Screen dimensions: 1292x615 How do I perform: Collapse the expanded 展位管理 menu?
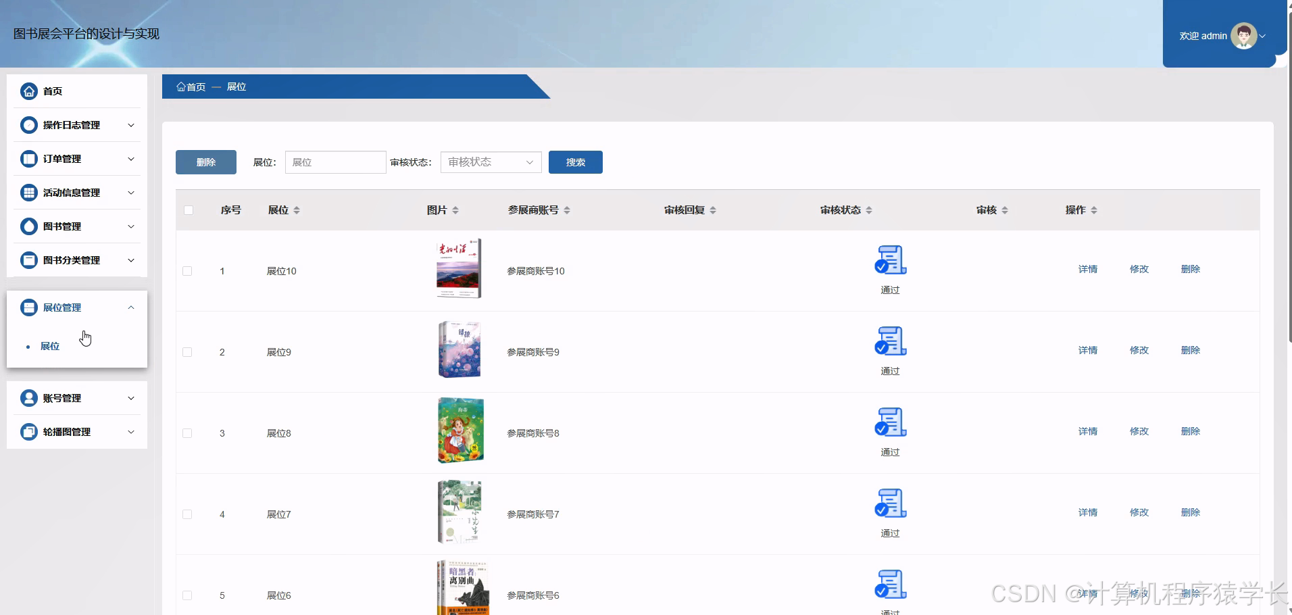click(131, 307)
